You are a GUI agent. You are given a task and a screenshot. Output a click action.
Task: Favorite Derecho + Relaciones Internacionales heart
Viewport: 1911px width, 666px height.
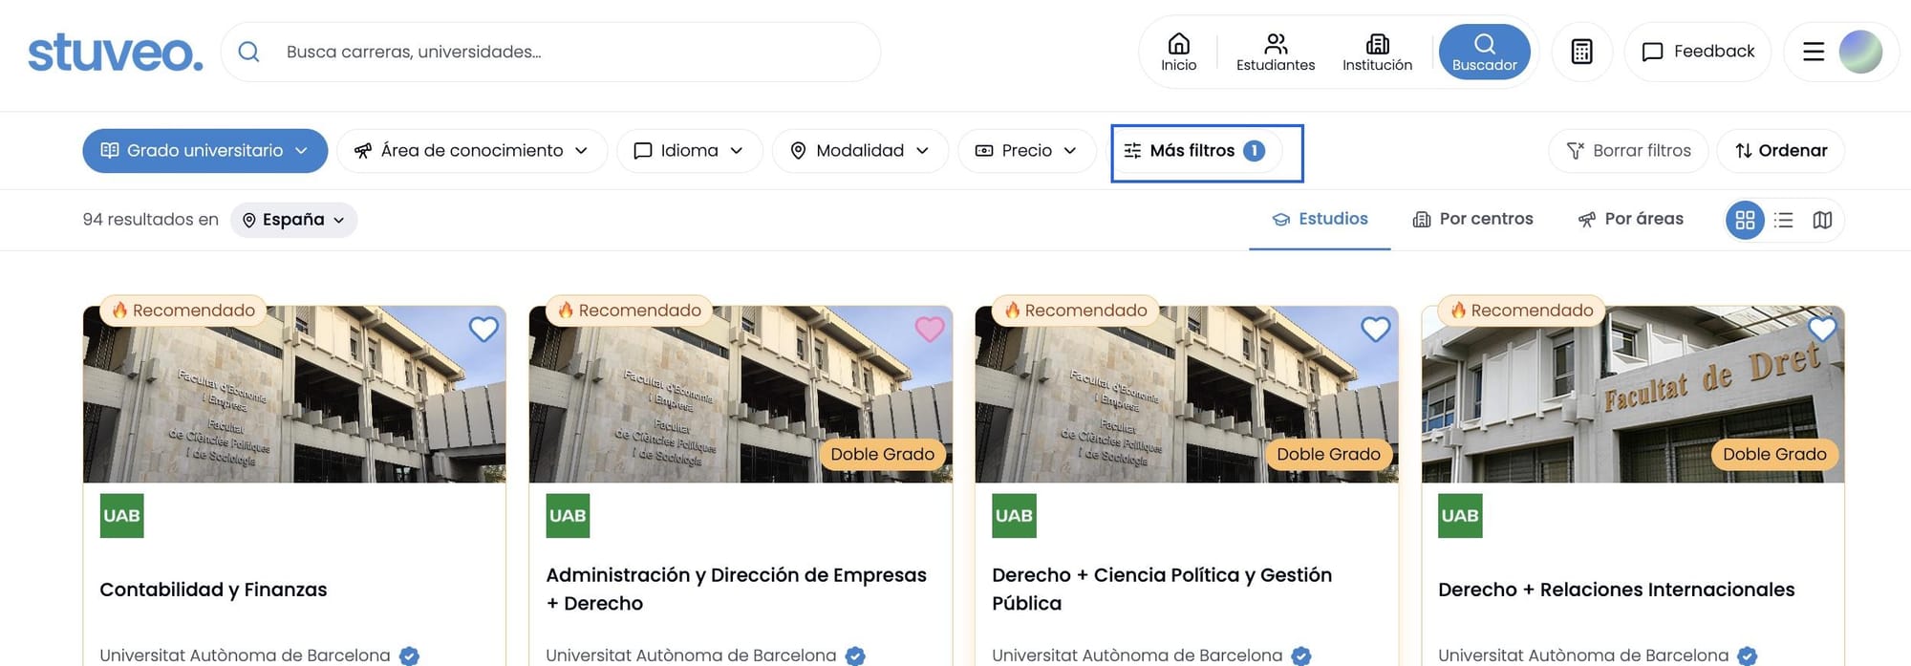pos(1822,329)
